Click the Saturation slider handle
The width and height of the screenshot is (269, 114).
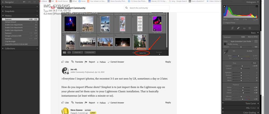(x=243, y=99)
